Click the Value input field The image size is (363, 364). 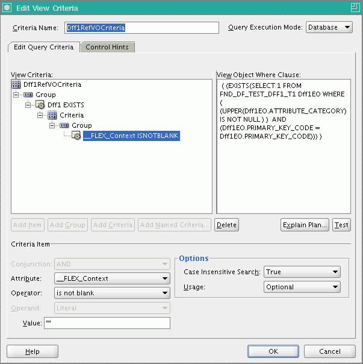107,323
